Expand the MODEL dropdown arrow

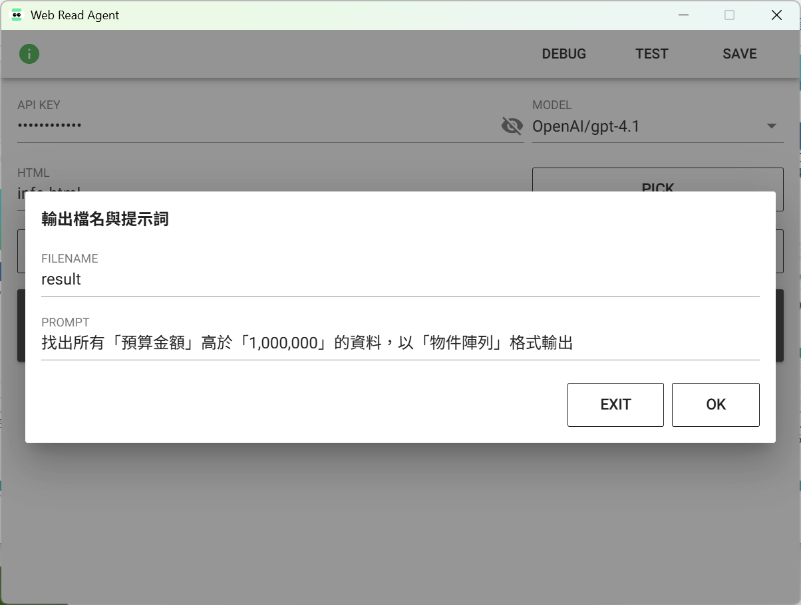772,126
